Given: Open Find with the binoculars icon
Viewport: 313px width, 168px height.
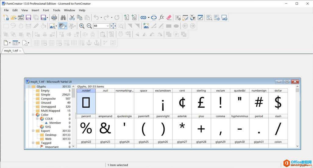Looking at the screenshot, I should click(63, 18).
